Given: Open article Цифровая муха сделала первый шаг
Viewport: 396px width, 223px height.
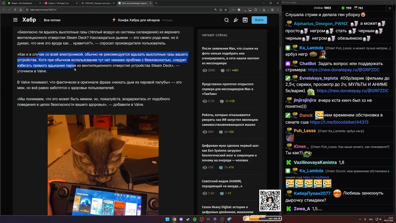Looking at the screenshot, I should [x=230, y=153].
